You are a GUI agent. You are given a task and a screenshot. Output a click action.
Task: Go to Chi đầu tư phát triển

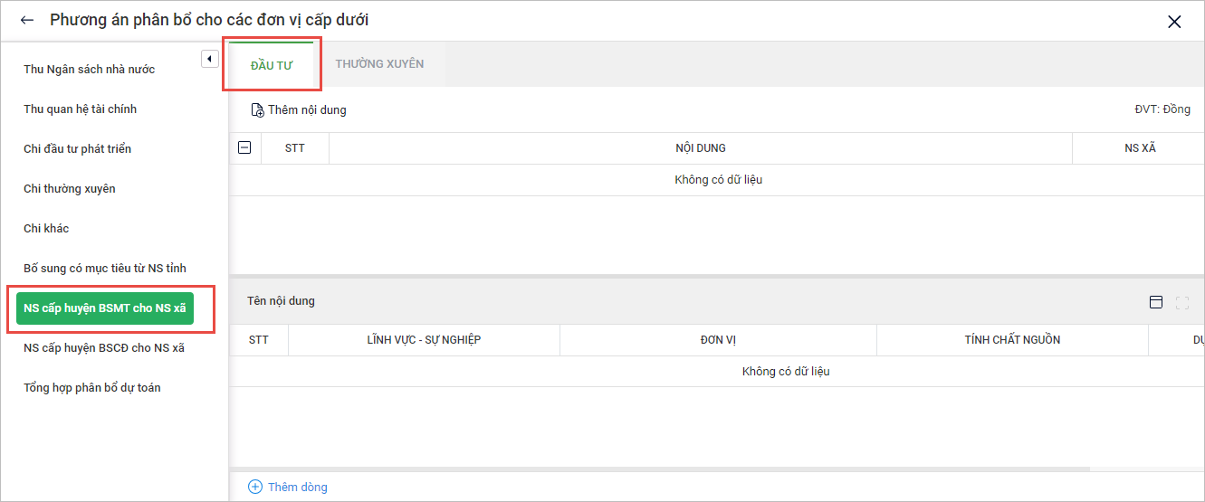coord(77,149)
